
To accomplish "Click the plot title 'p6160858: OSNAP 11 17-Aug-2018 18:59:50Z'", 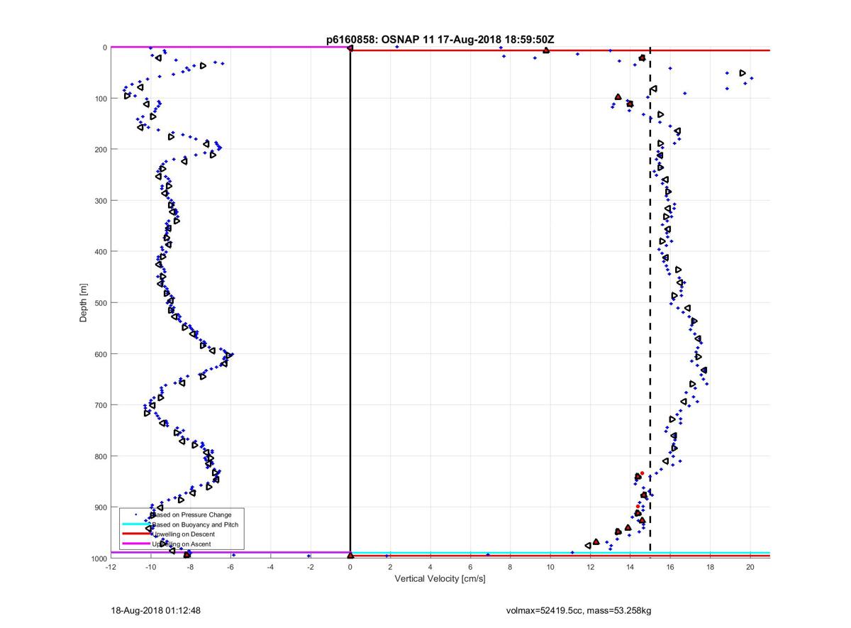I will click(440, 40).
